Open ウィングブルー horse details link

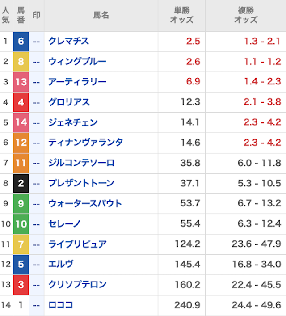[x=77, y=62]
